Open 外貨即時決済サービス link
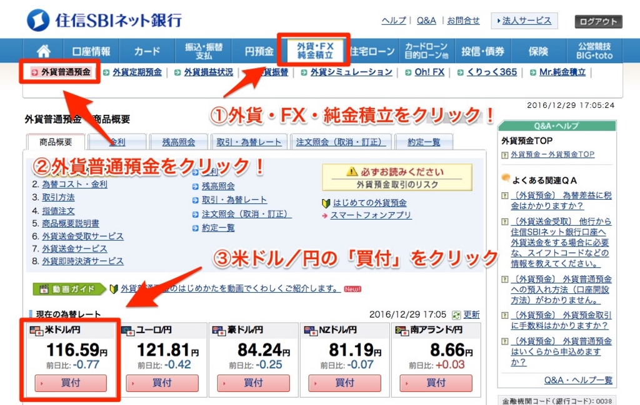Screen dimensions: 640x405 [83, 261]
